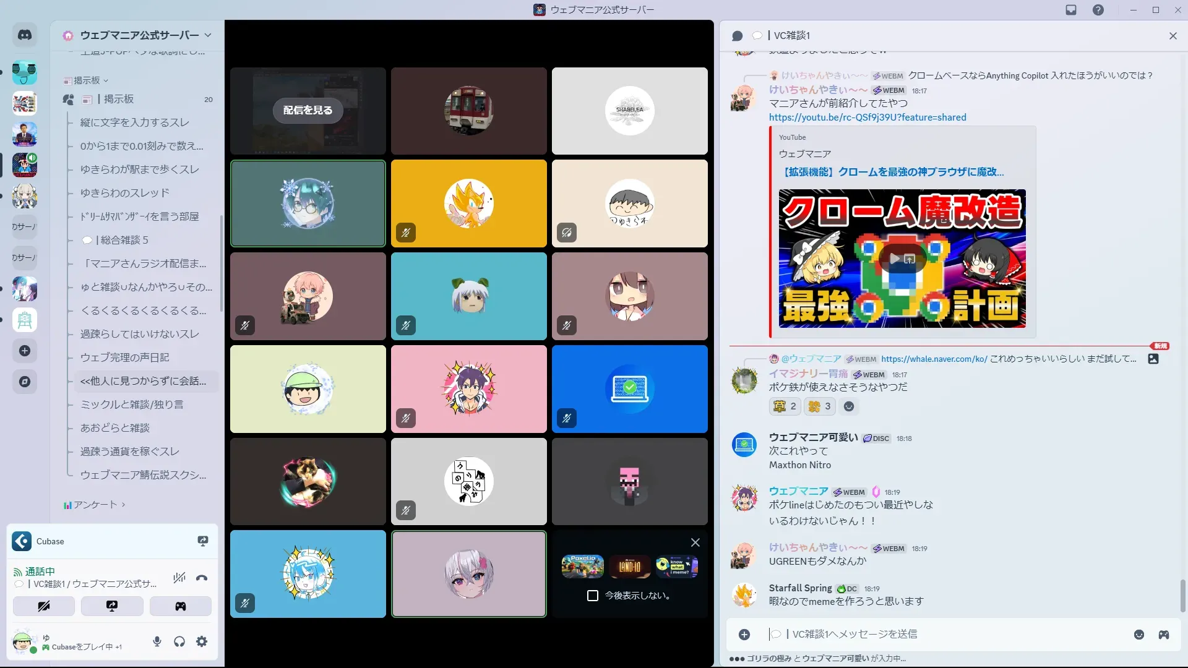Mute microphone in user panel
Viewport: 1188px width, 668px height.
157,641
